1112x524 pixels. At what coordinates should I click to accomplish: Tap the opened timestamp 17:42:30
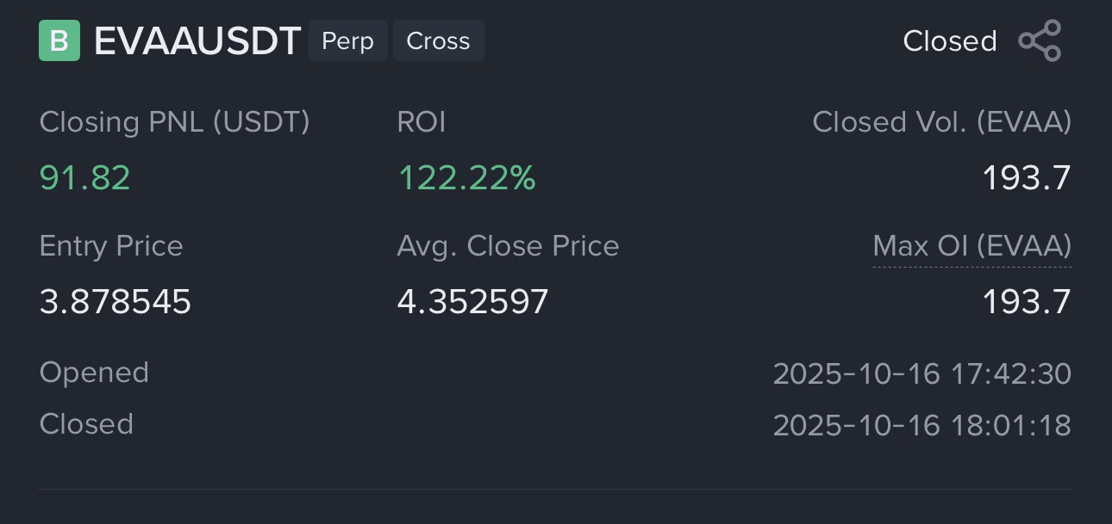click(921, 373)
